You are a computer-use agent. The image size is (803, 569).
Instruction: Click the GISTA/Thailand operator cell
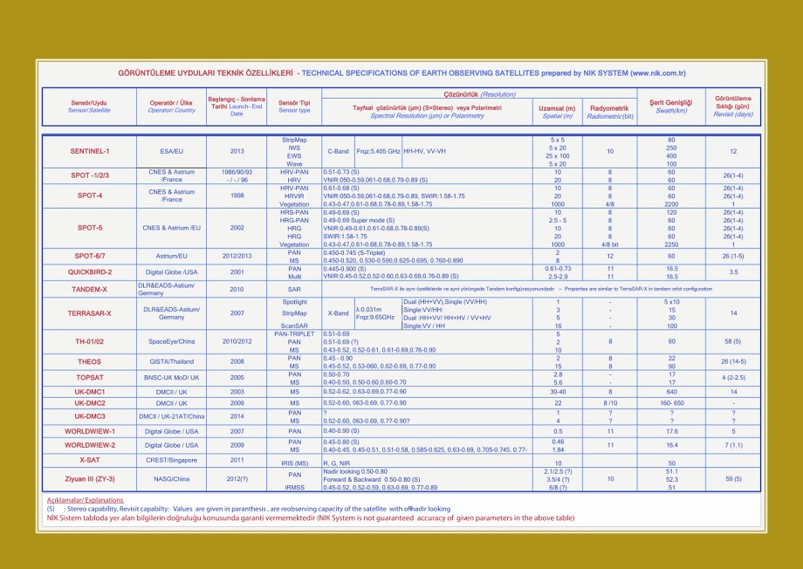click(x=172, y=361)
